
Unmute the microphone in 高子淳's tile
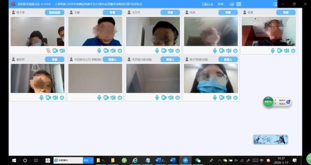tap(48, 50)
